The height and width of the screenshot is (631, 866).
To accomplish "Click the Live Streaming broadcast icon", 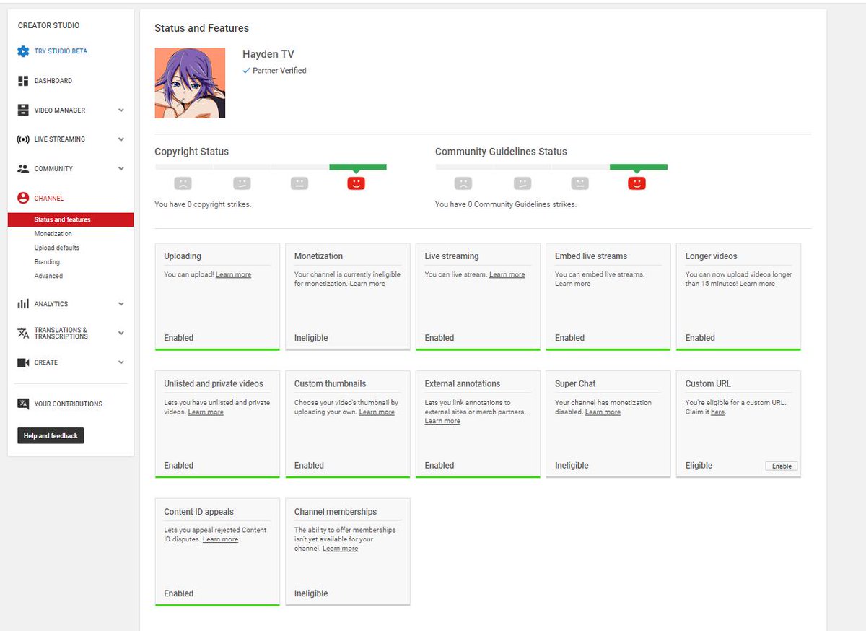I will tap(23, 139).
